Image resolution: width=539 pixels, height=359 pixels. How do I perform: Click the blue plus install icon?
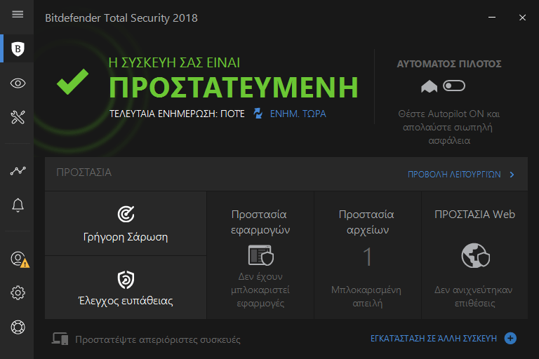coord(510,339)
